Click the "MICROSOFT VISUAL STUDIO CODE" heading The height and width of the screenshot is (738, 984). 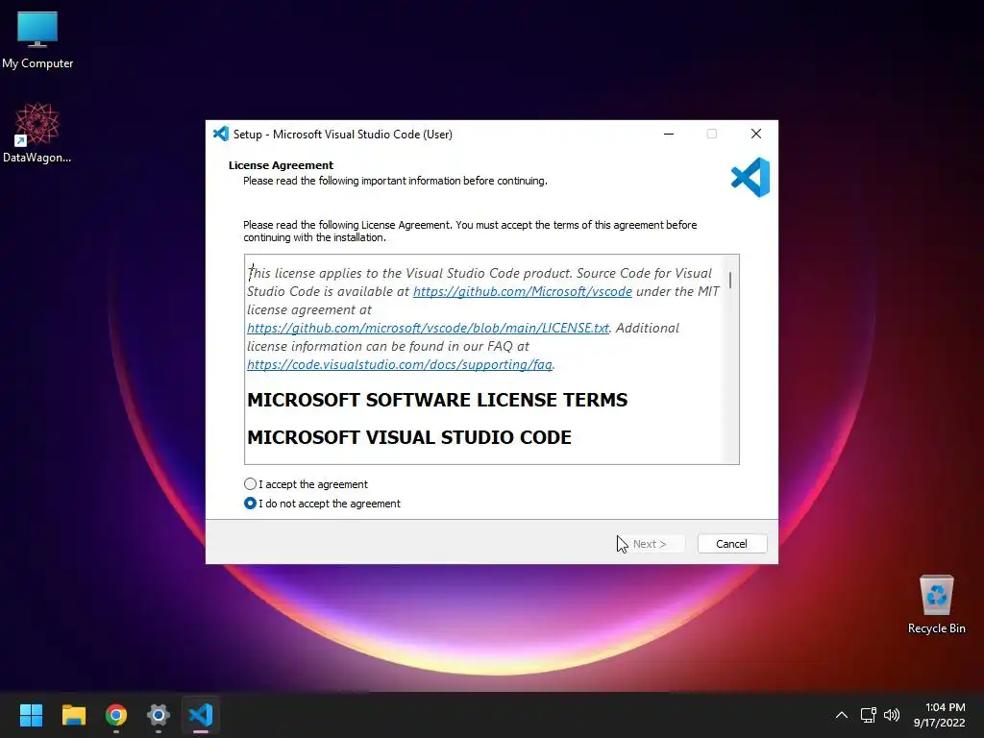[409, 437]
